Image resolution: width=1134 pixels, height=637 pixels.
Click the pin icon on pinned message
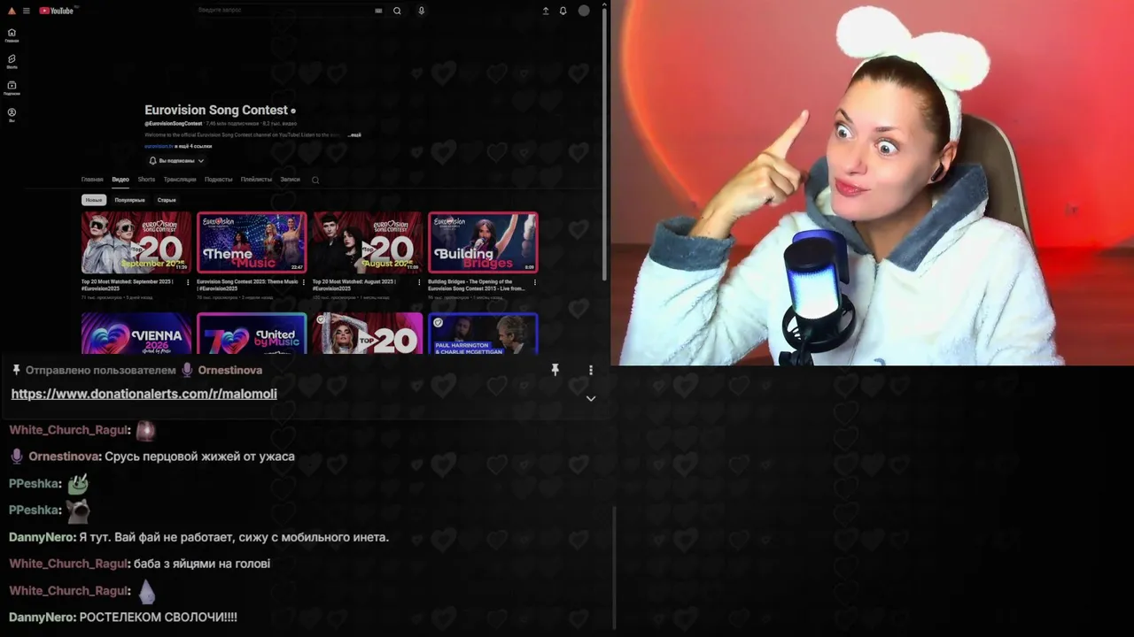coord(555,370)
